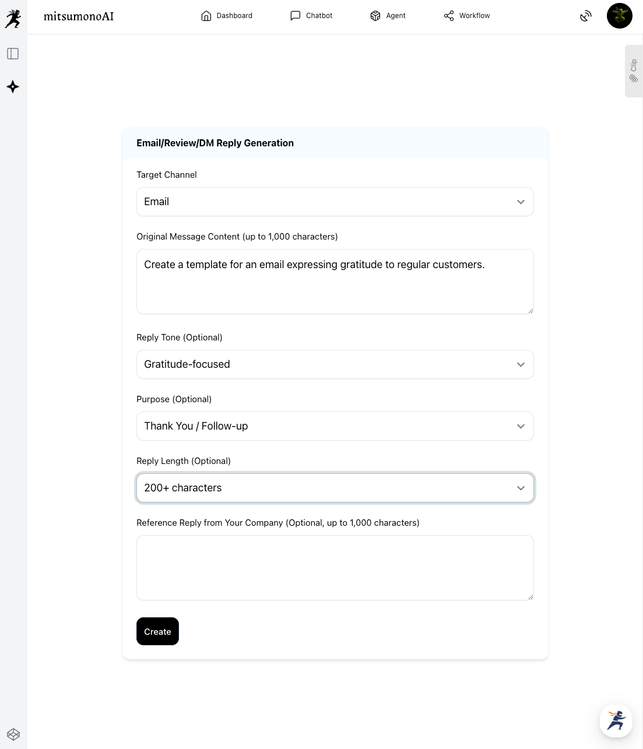Click the ninja logo icon at top-left
Viewport: 643px width, 749px height.
tap(13, 19)
